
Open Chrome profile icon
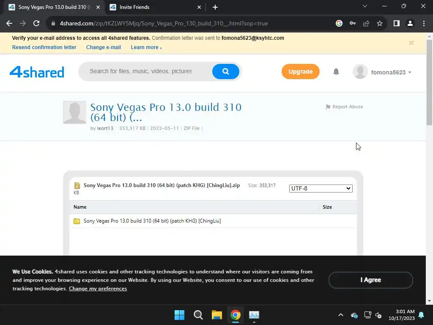click(410, 24)
